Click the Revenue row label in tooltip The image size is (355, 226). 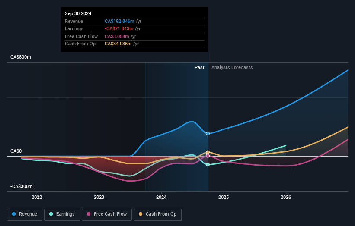click(74, 21)
